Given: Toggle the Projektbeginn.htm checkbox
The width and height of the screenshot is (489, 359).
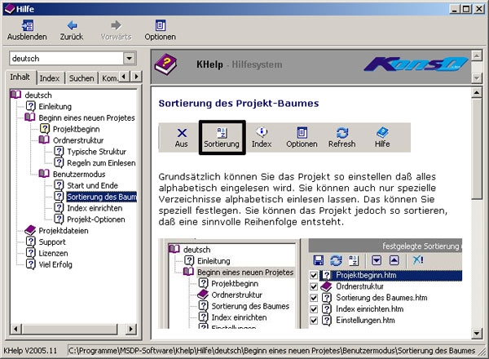Looking at the screenshot, I should point(315,276).
